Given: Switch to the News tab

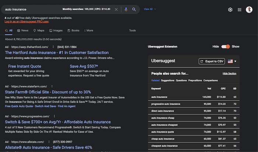Looking at the screenshot, I should [x=23, y=30].
